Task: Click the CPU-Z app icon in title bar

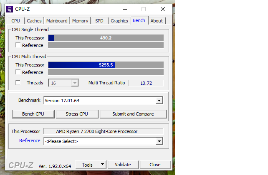Action: tap(10, 9)
